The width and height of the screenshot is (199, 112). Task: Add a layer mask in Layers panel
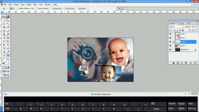178,63
